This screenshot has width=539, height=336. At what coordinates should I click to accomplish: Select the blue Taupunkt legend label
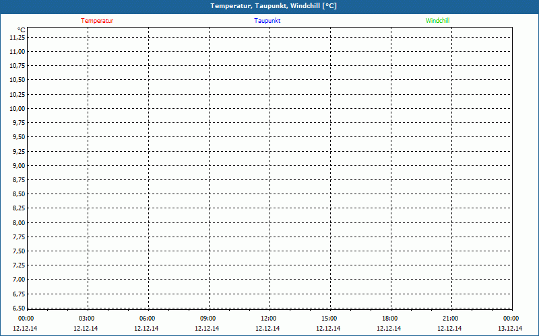(x=267, y=21)
